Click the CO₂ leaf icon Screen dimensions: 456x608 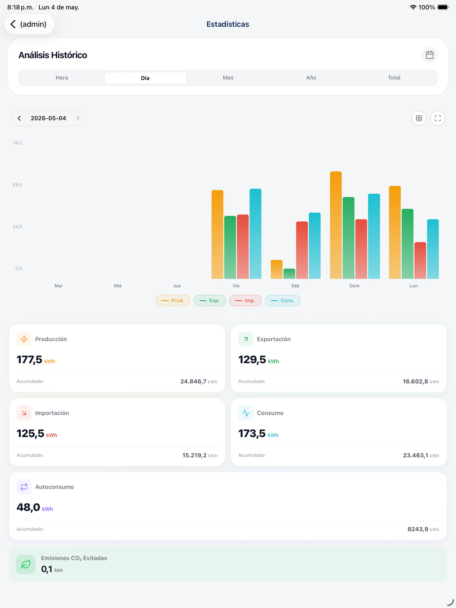26,564
